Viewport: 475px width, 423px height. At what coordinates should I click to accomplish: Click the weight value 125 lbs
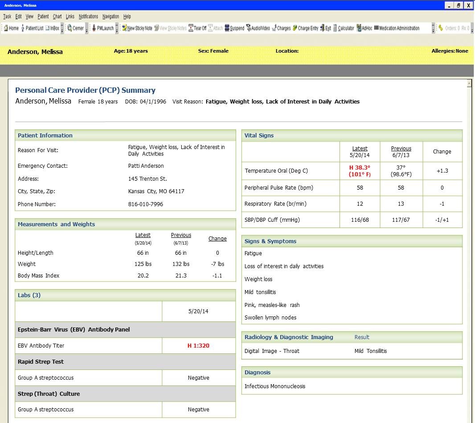143,264
